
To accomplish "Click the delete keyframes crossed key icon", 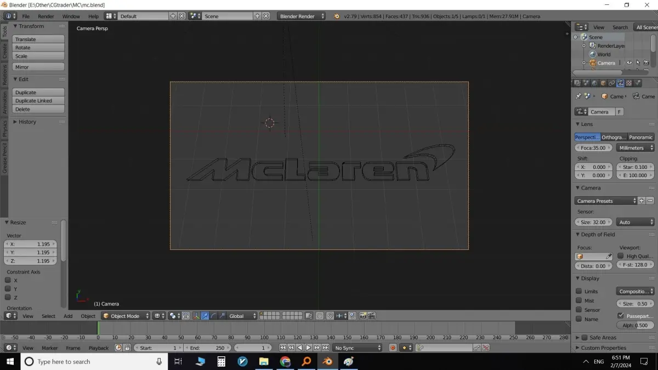I will (485, 348).
